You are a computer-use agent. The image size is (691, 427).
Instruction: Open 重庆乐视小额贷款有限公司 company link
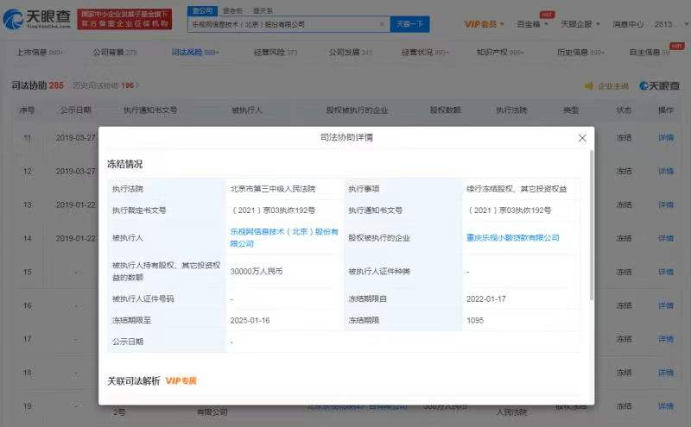coord(513,237)
